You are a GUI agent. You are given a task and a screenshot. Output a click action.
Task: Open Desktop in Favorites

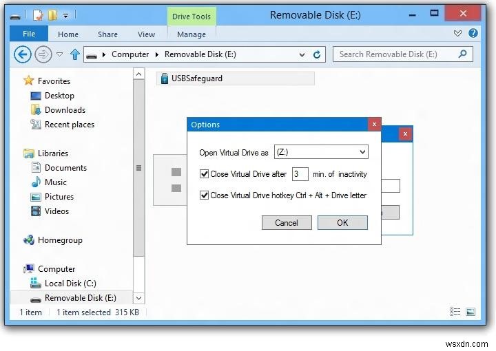coord(59,96)
